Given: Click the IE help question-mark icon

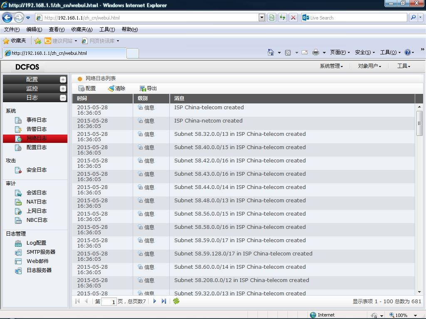Looking at the screenshot, I should (408, 52).
